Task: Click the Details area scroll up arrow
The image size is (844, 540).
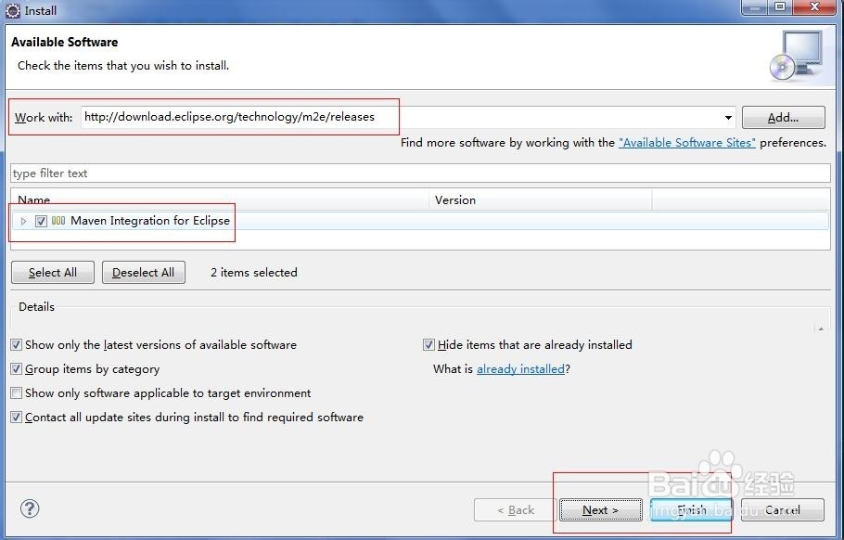Action: click(821, 328)
